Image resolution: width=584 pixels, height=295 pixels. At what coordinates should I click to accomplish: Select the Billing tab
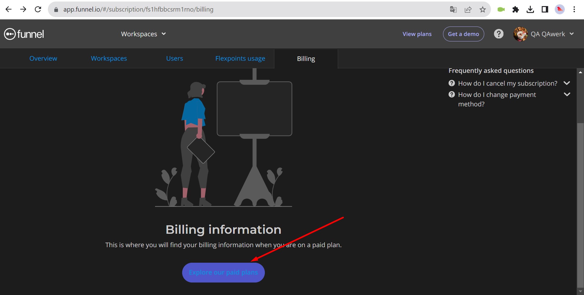click(306, 59)
